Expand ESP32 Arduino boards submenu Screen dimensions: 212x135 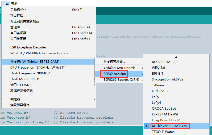[119, 74]
